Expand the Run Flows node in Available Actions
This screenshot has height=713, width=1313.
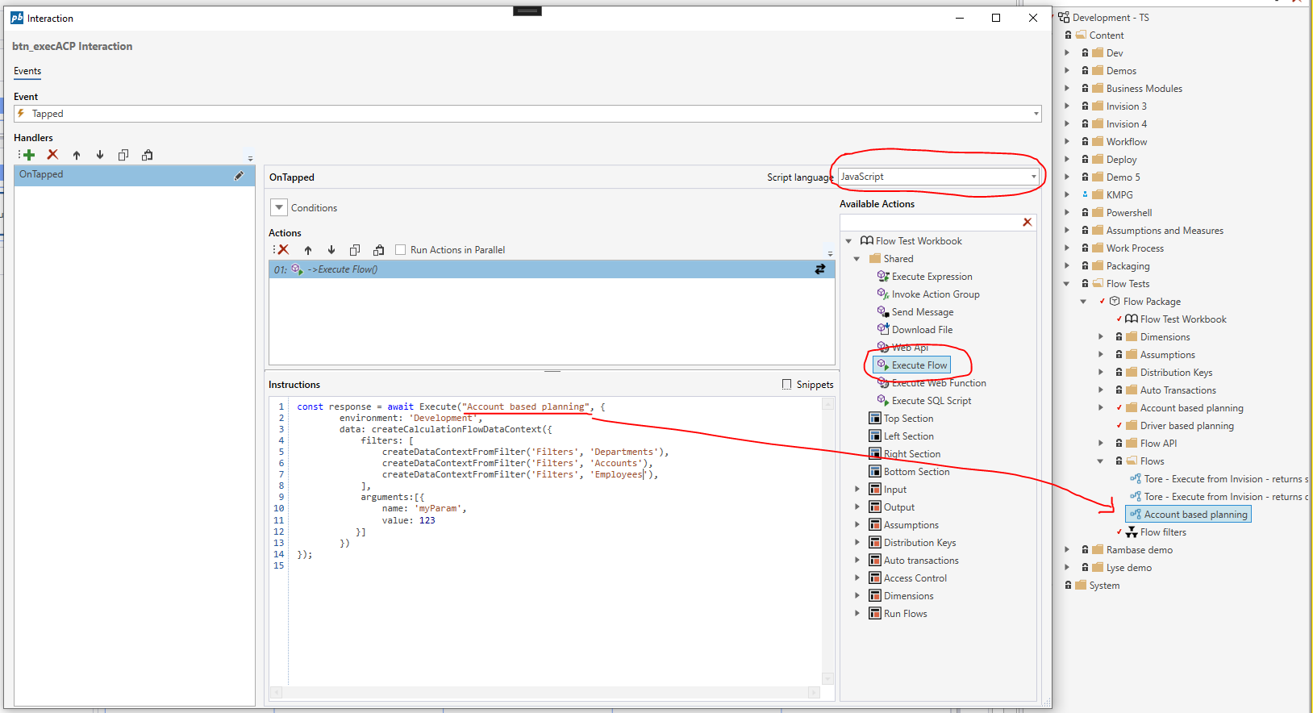[x=857, y=614]
